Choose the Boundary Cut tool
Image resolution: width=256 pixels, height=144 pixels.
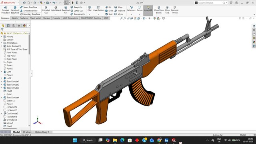tap(78, 14)
